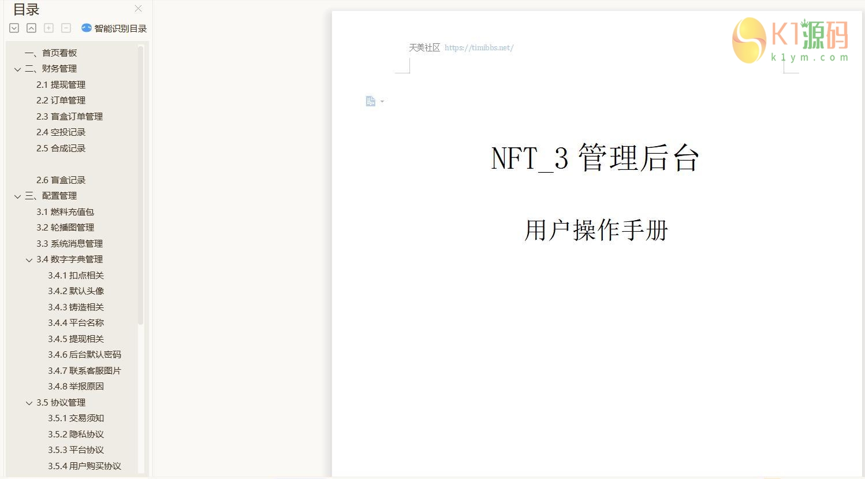Close the 目录 panel
The height and width of the screenshot is (479, 865).
(138, 9)
